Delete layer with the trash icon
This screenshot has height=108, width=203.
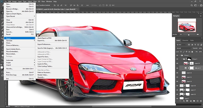click(201, 101)
